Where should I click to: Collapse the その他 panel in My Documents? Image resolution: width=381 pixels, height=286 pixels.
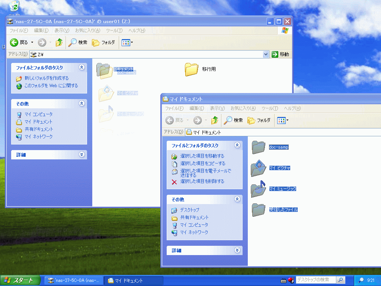pyautogui.click(x=237, y=199)
